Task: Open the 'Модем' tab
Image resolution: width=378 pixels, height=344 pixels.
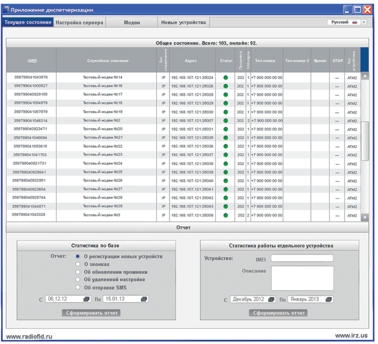Action: click(132, 23)
